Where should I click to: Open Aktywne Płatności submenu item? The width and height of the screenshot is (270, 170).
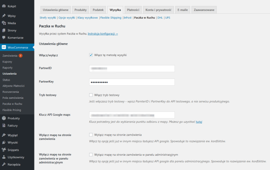(13, 86)
